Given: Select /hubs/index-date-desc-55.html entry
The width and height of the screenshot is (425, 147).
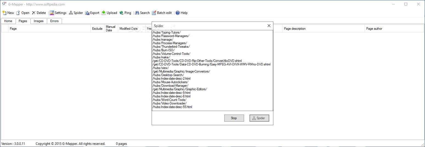Looking at the screenshot, I should tap(172, 107).
